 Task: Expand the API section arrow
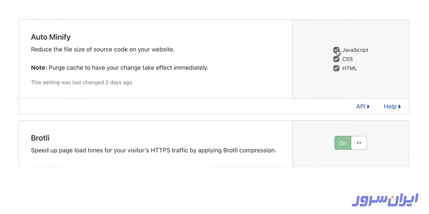(x=368, y=107)
